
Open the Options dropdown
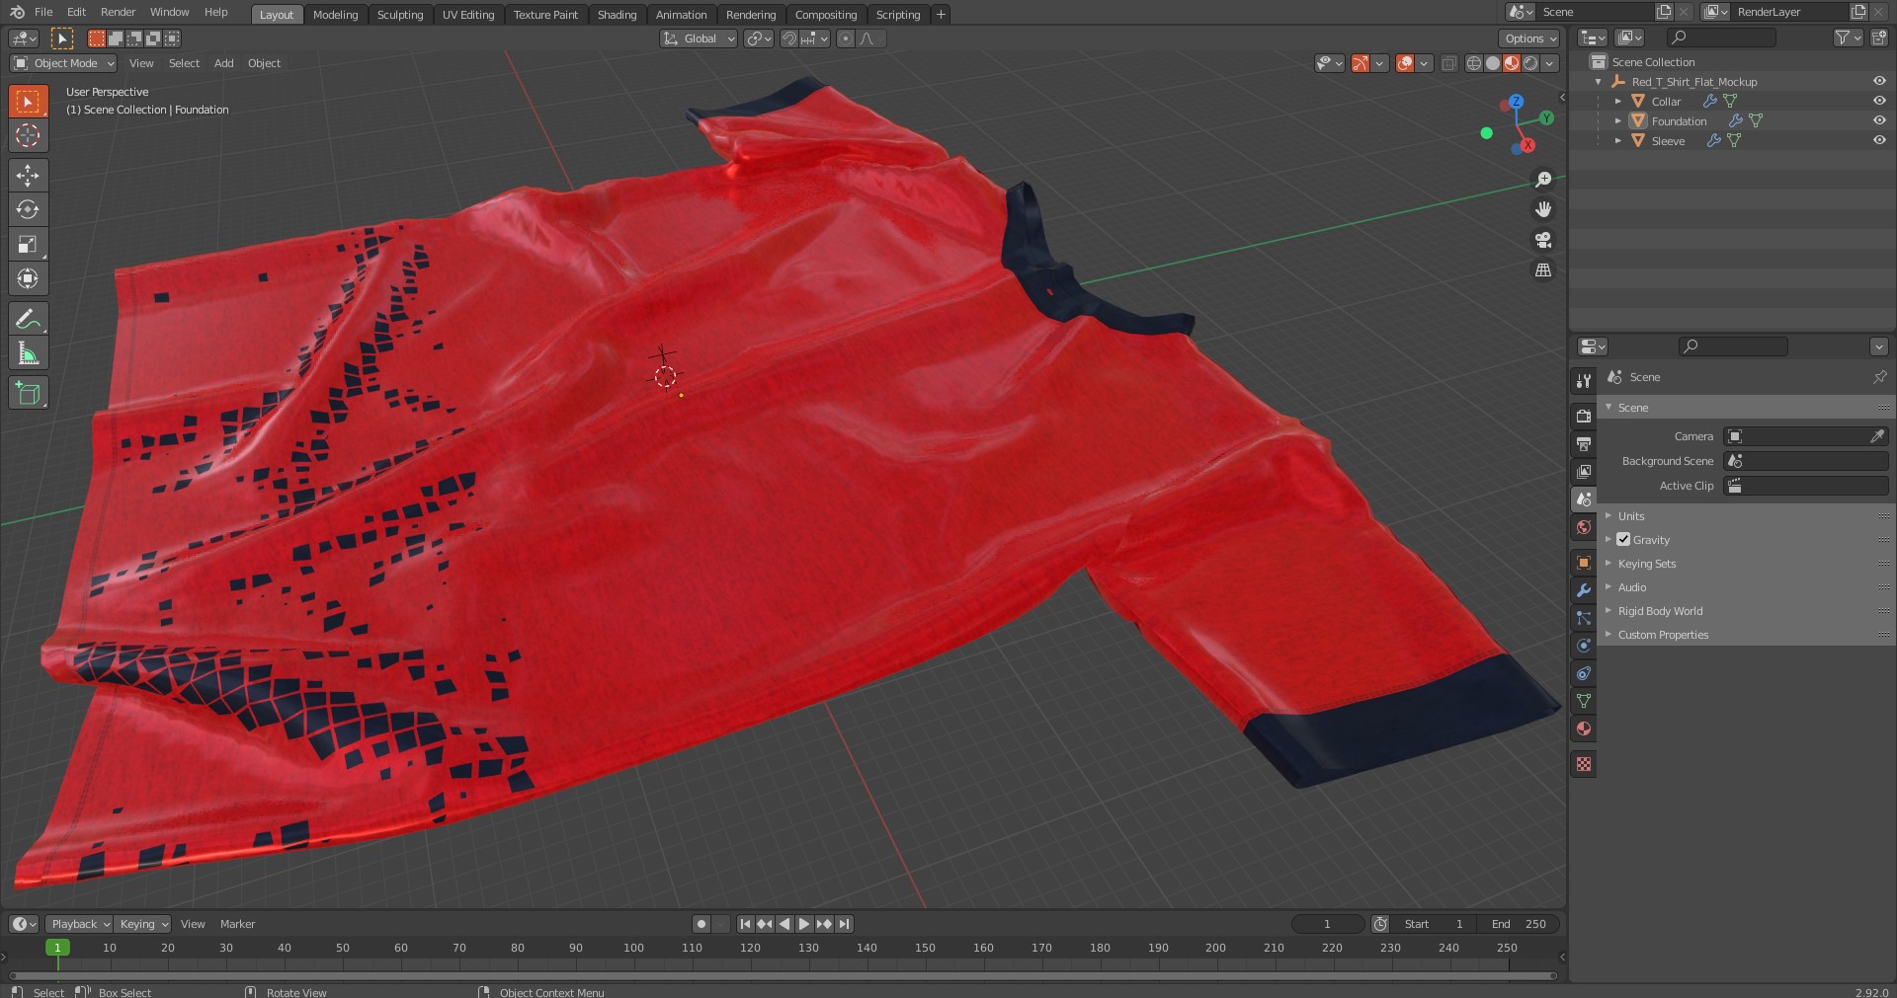pos(1529,38)
